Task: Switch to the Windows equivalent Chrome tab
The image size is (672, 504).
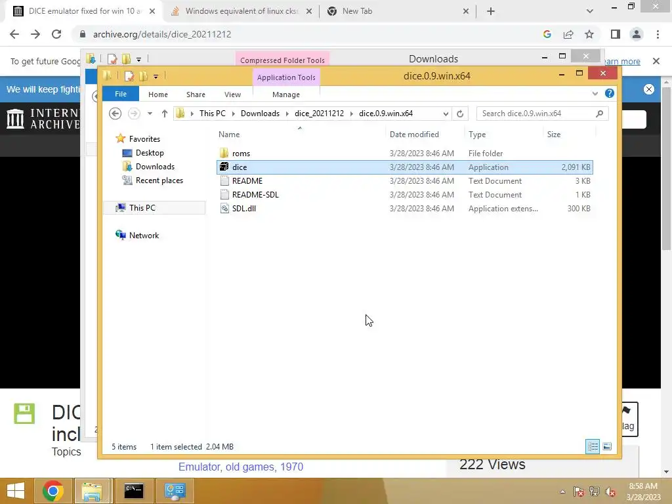Action: tap(241, 11)
